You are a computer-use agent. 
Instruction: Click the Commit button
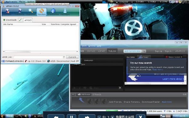(72, 57)
